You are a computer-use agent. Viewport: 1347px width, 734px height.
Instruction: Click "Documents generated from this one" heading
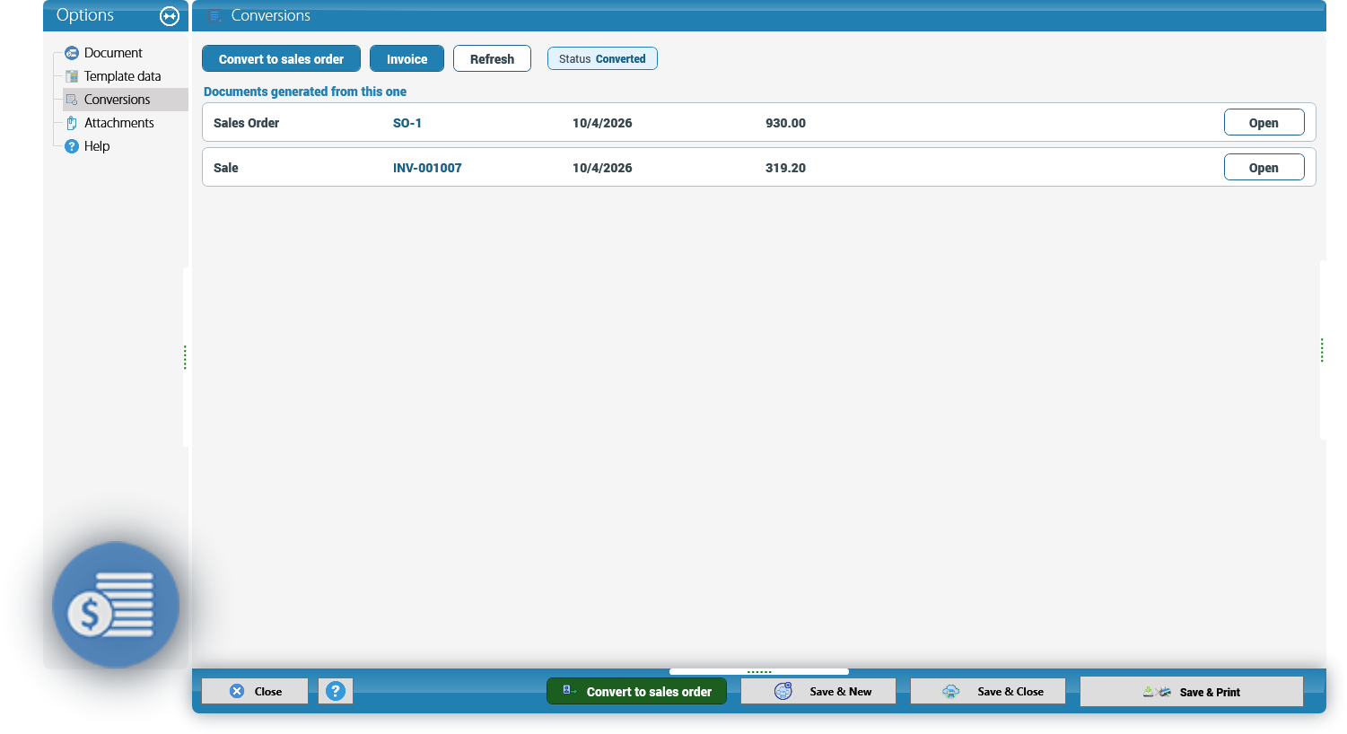pyautogui.click(x=305, y=92)
